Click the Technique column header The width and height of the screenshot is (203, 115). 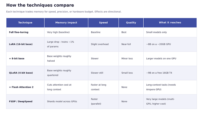(25, 23)
